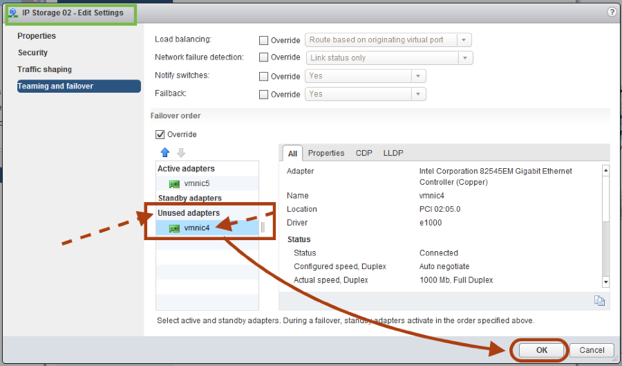This screenshot has height=366, width=622.
Task: Switch to the CDP tab
Action: (x=364, y=153)
